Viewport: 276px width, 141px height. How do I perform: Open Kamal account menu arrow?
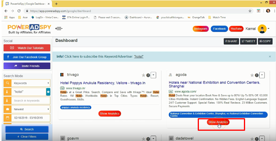coord(268,29)
